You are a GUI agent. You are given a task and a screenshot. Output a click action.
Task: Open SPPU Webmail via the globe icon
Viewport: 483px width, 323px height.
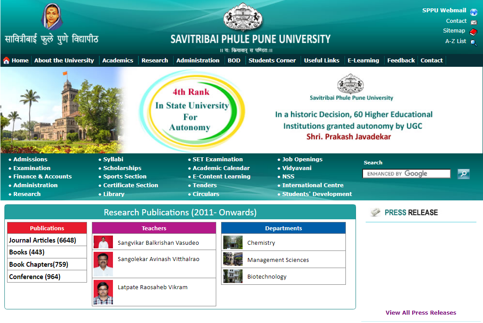coord(474,11)
